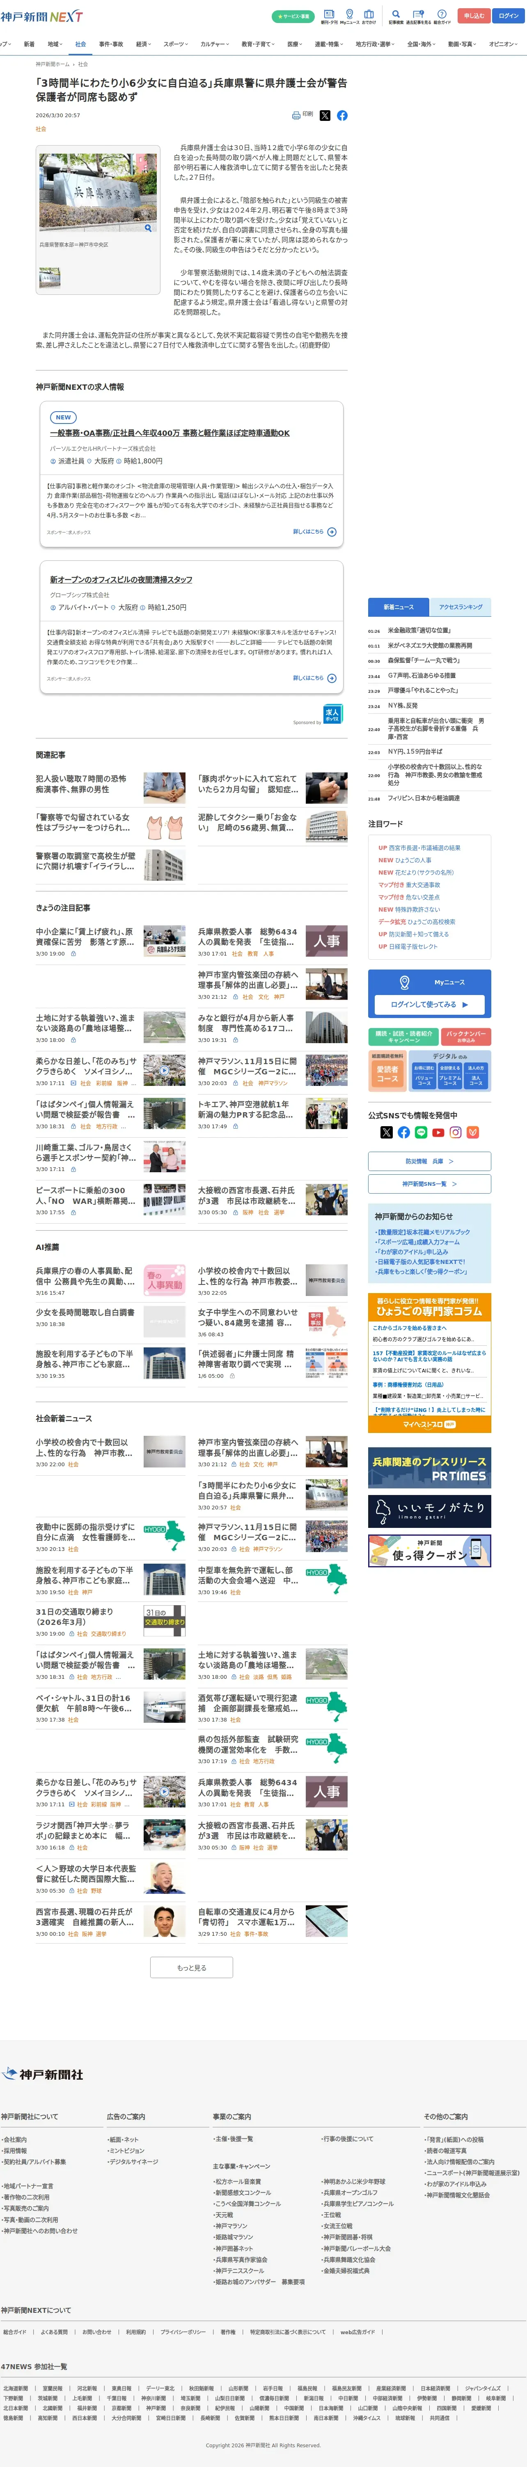Click 特殊詐欺許さない trending word
The height and width of the screenshot is (2467, 527).
tap(418, 910)
